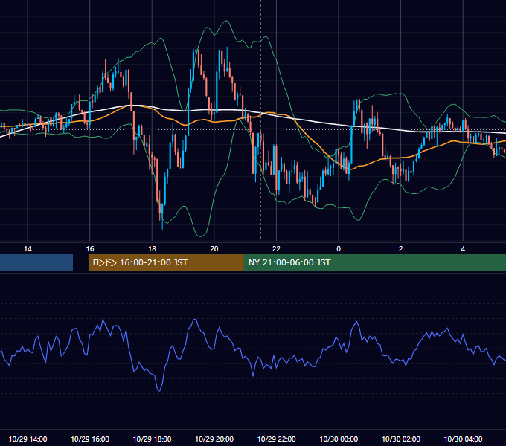Click the 10/30 00:00 date label
The width and height of the screenshot is (506, 446).
tap(339, 439)
